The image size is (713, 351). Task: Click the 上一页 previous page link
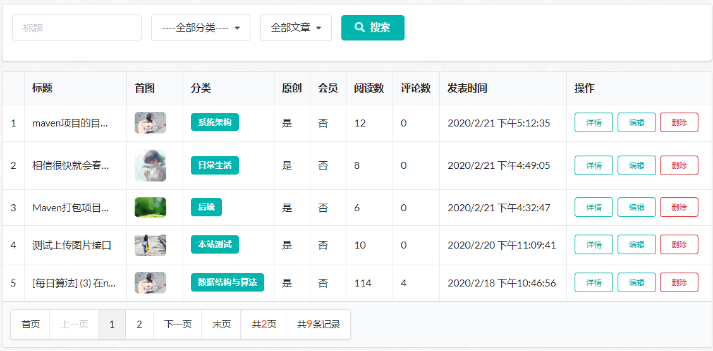(74, 324)
